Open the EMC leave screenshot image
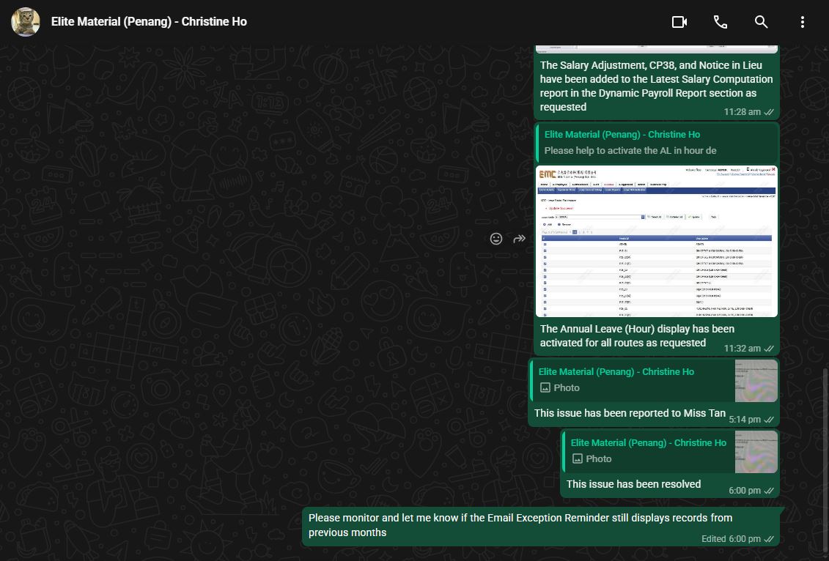This screenshot has height=561, width=829. coord(657,242)
